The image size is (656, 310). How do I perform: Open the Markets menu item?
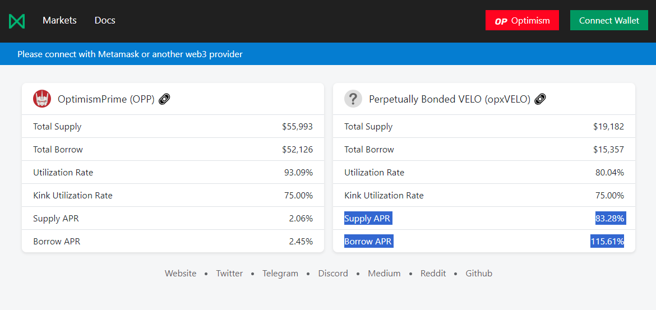(x=60, y=21)
